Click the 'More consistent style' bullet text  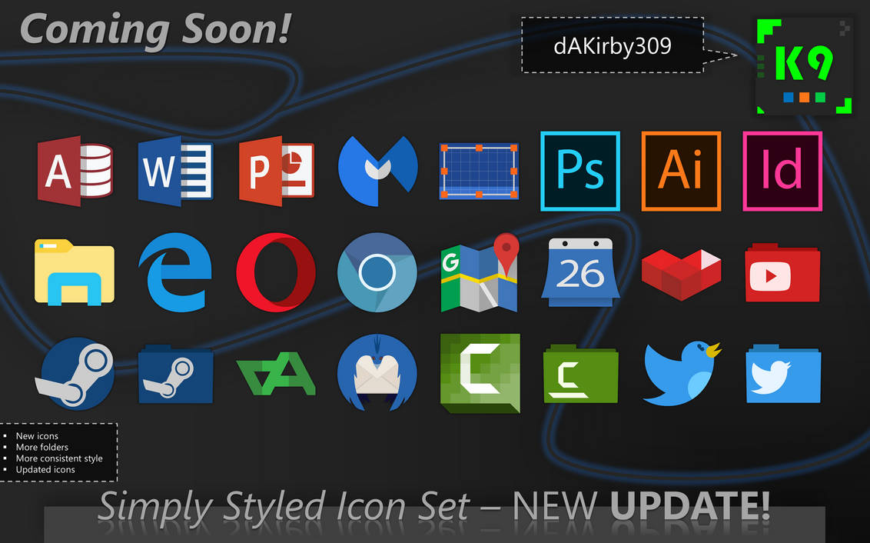tap(59, 458)
